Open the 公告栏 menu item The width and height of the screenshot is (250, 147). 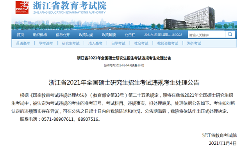click(130, 35)
